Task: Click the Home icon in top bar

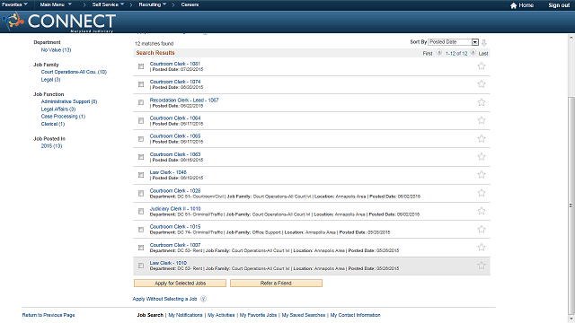Action: tap(513, 5)
